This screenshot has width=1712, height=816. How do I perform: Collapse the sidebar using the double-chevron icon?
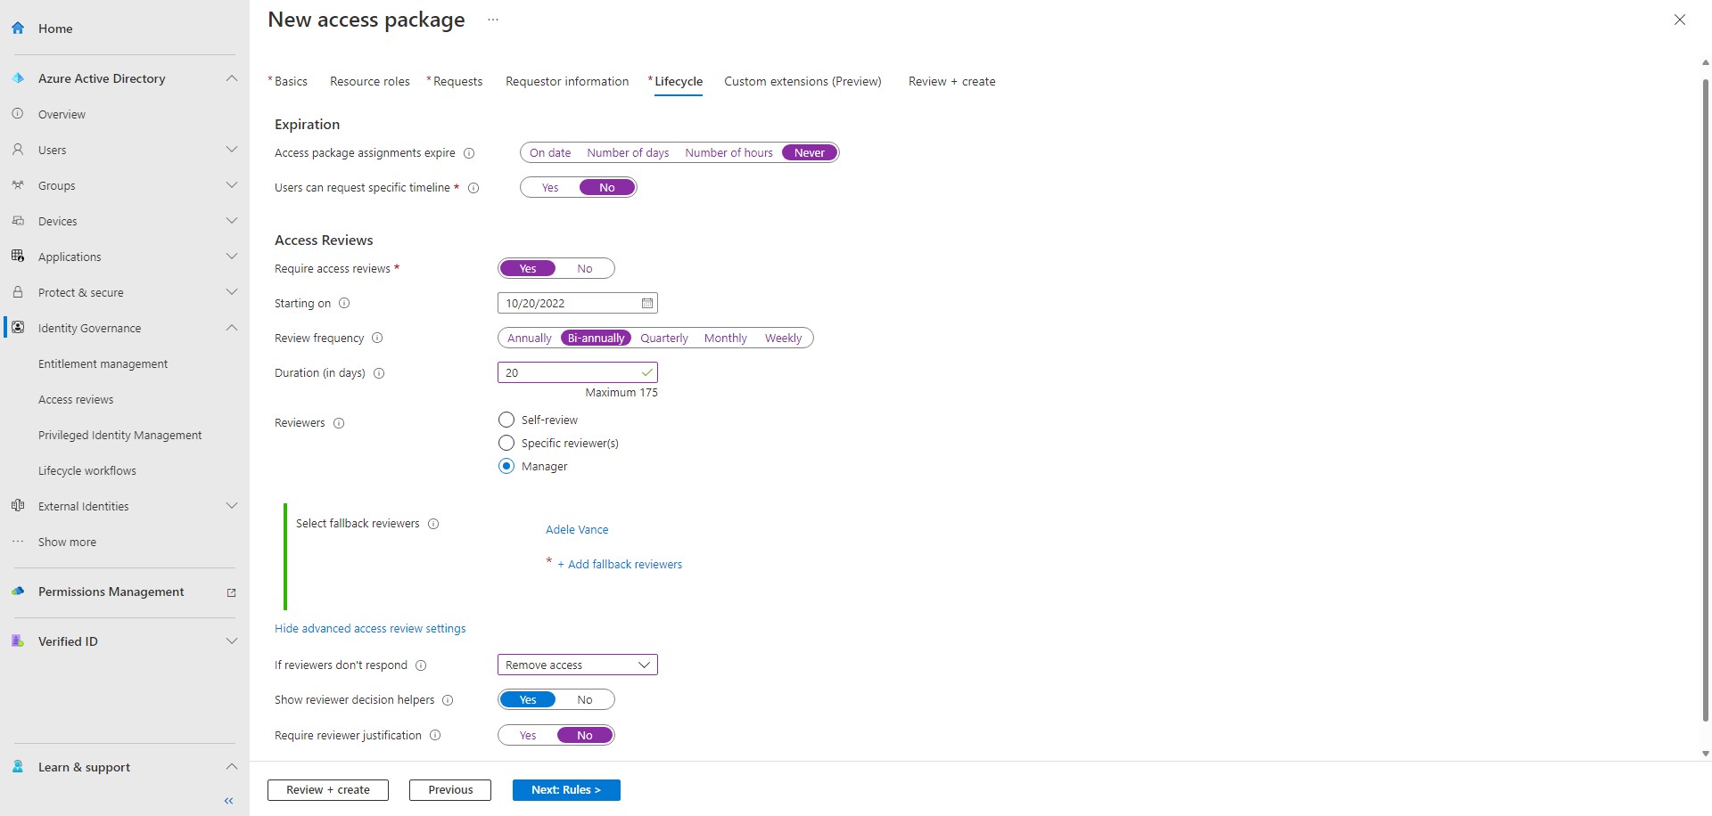(x=228, y=800)
